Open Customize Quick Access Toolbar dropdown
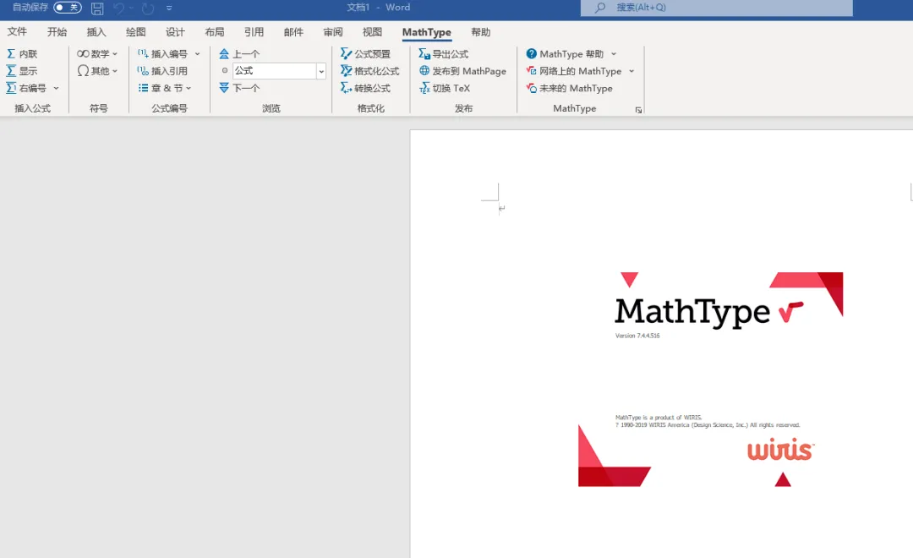The width and height of the screenshot is (913, 558). (169, 8)
